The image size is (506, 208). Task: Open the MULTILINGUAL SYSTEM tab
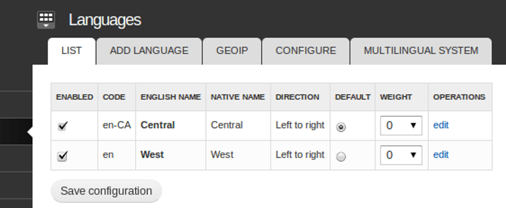click(x=421, y=51)
